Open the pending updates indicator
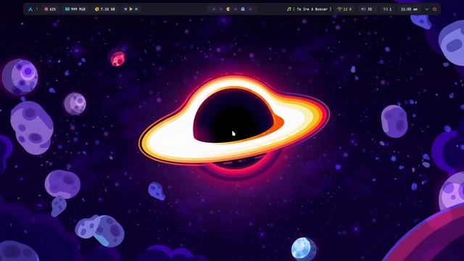 pos(387,9)
